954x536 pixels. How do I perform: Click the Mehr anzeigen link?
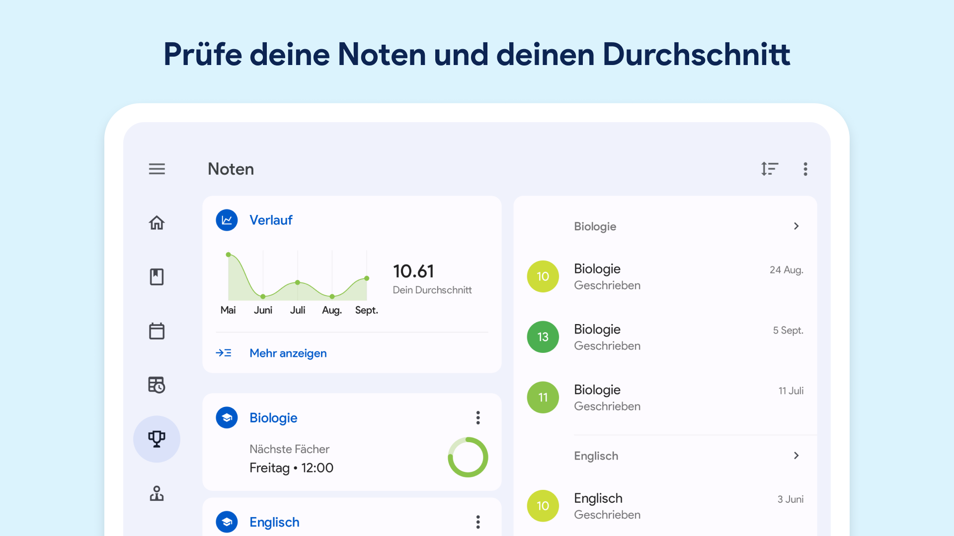pos(288,353)
